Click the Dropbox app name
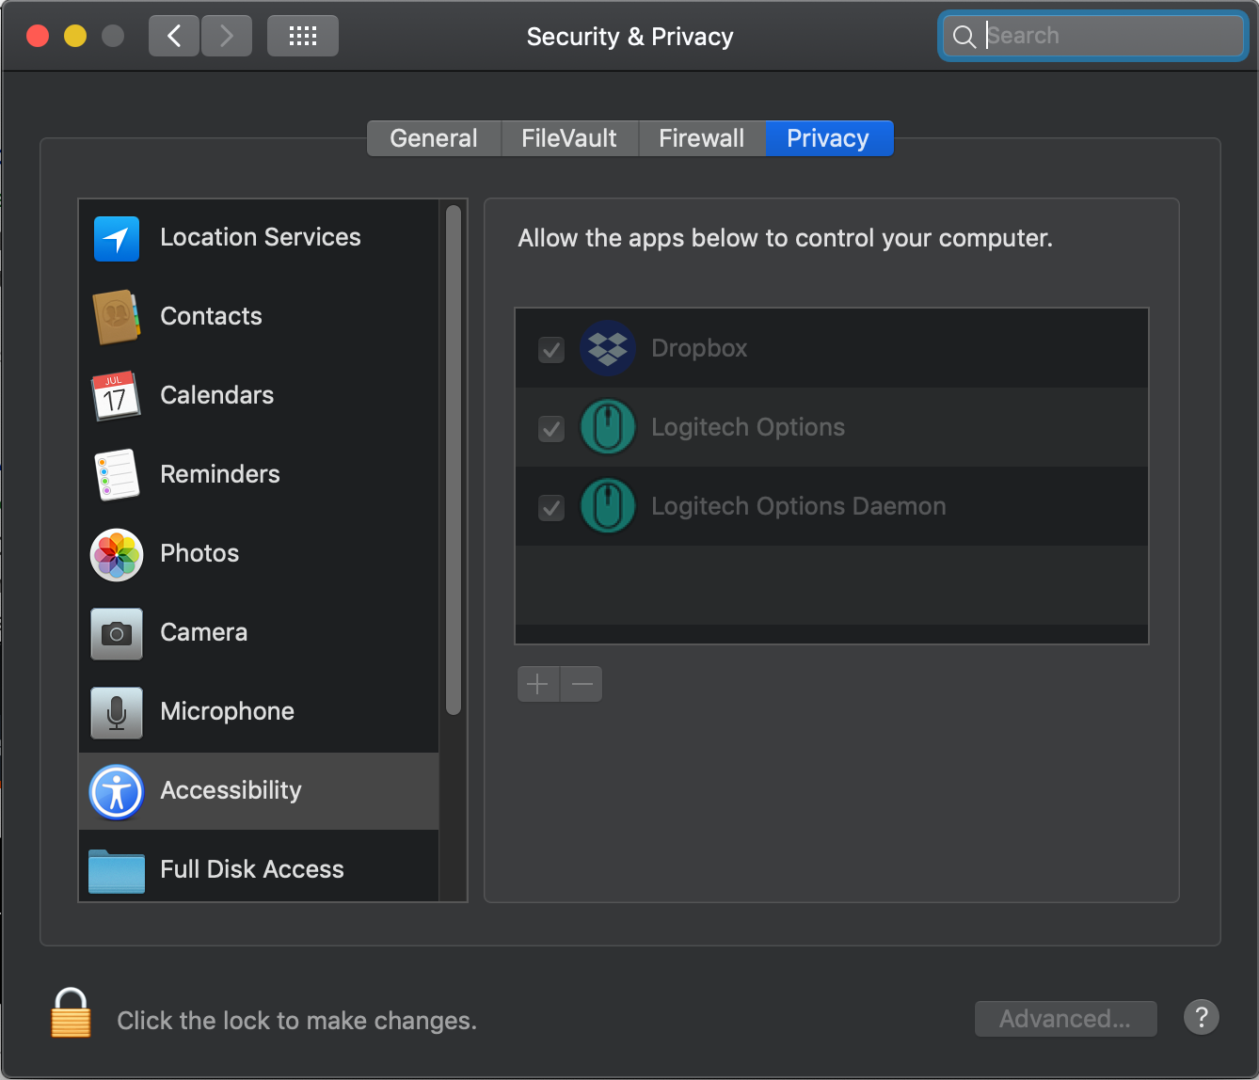 point(699,348)
